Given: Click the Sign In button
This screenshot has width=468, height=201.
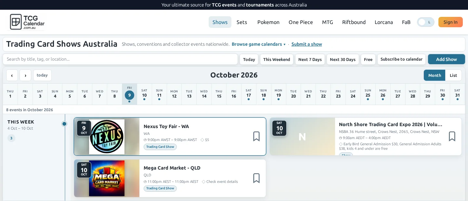Looking at the screenshot, I should tap(450, 22).
